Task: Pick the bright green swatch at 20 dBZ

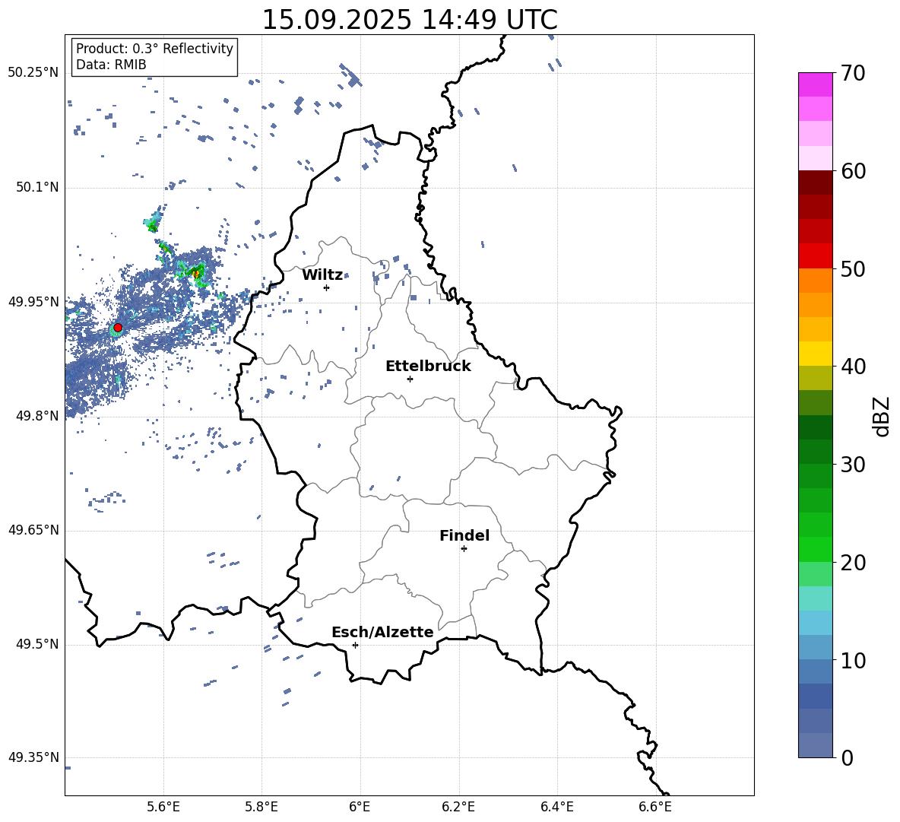Action: (815, 549)
